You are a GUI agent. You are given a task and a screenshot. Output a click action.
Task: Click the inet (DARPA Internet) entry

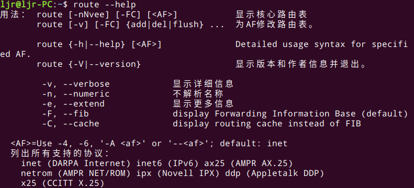click(x=76, y=163)
